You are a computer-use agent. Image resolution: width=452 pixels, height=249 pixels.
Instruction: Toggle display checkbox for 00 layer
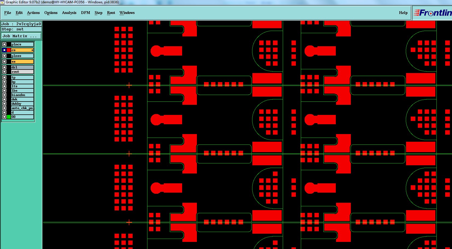click(4, 117)
